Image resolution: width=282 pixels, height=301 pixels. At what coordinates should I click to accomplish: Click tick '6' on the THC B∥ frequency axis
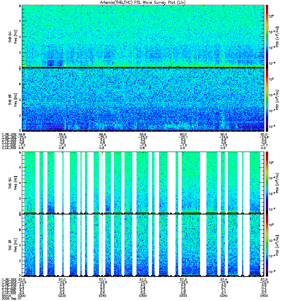(x=20, y=230)
